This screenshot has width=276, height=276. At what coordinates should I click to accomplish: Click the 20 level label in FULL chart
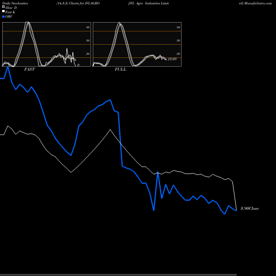click(x=178, y=54)
